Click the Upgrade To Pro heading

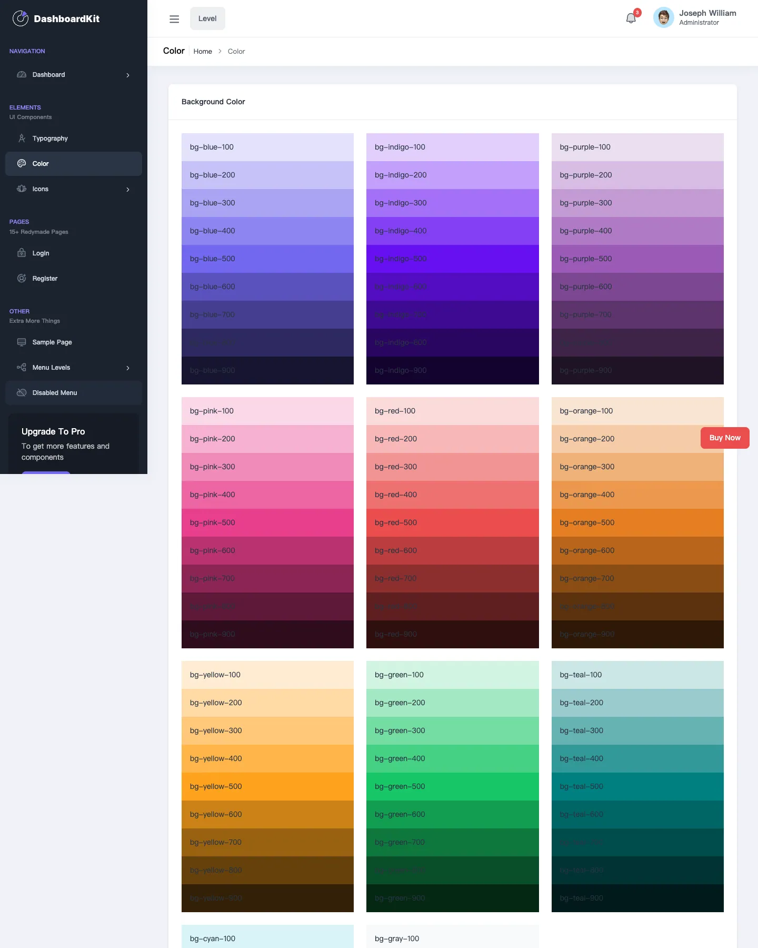coord(53,431)
